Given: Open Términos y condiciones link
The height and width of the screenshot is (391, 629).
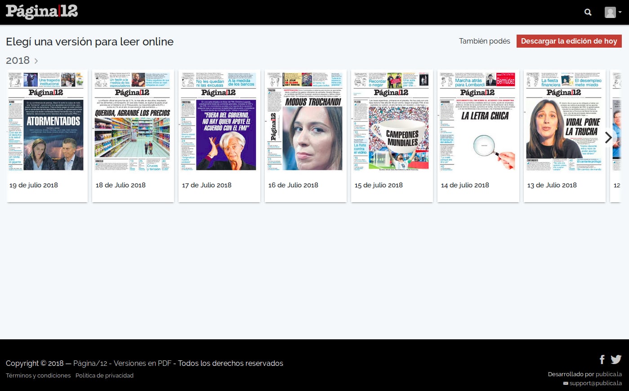Looking at the screenshot, I should coord(38,375).
